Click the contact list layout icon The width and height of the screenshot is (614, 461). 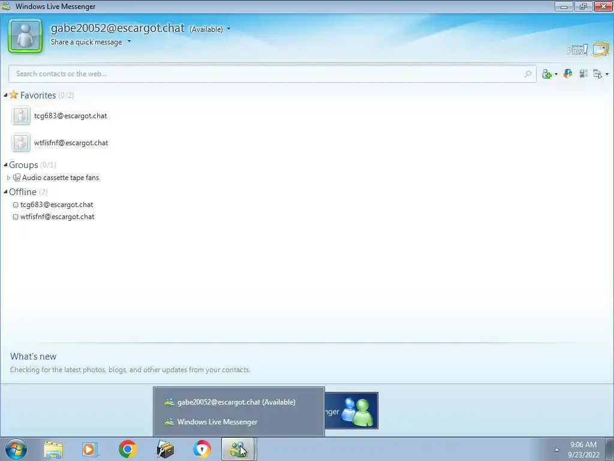click(x=583, y=73)
